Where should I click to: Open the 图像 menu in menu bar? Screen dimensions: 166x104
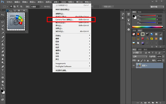(x=25, y=2)
